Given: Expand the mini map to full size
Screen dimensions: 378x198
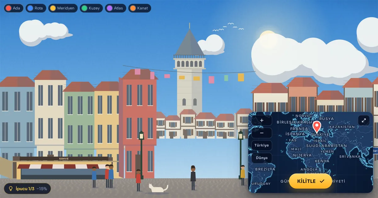Looking at the screenshot, I should (364, 120).
